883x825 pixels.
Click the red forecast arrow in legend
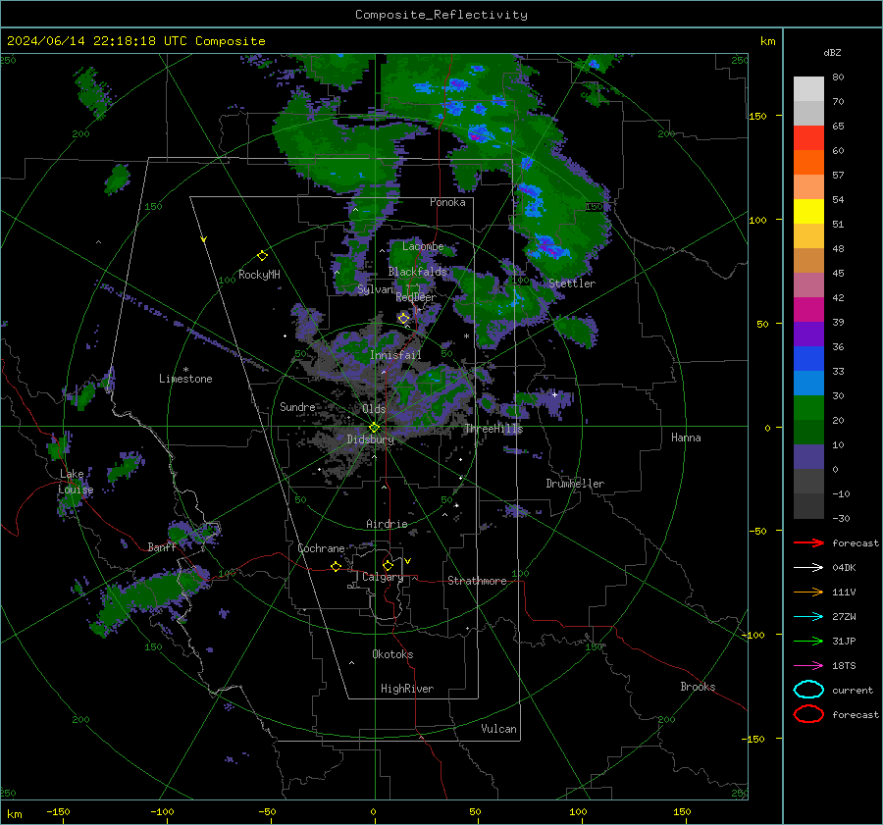tap(808, 542)
